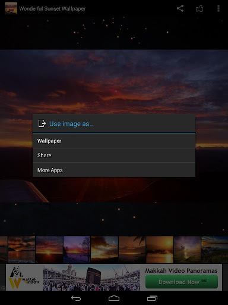This screenshot has width=228, height=305.
Task: Tap the Kaaba panorama image in the ad
Action: 91,277
